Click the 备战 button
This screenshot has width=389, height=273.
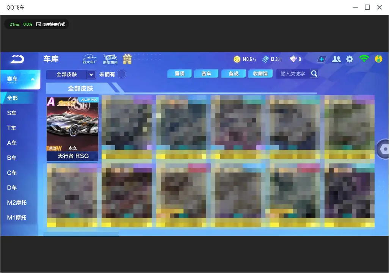point(234,74)
